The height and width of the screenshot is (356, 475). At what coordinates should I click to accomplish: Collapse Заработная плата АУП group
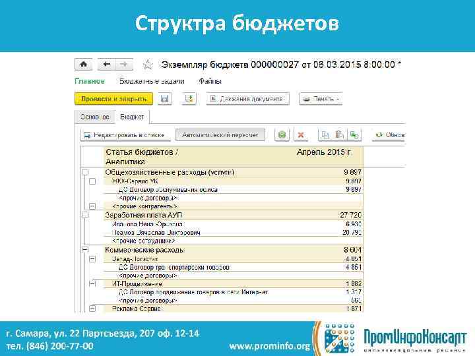pos(85,215)
